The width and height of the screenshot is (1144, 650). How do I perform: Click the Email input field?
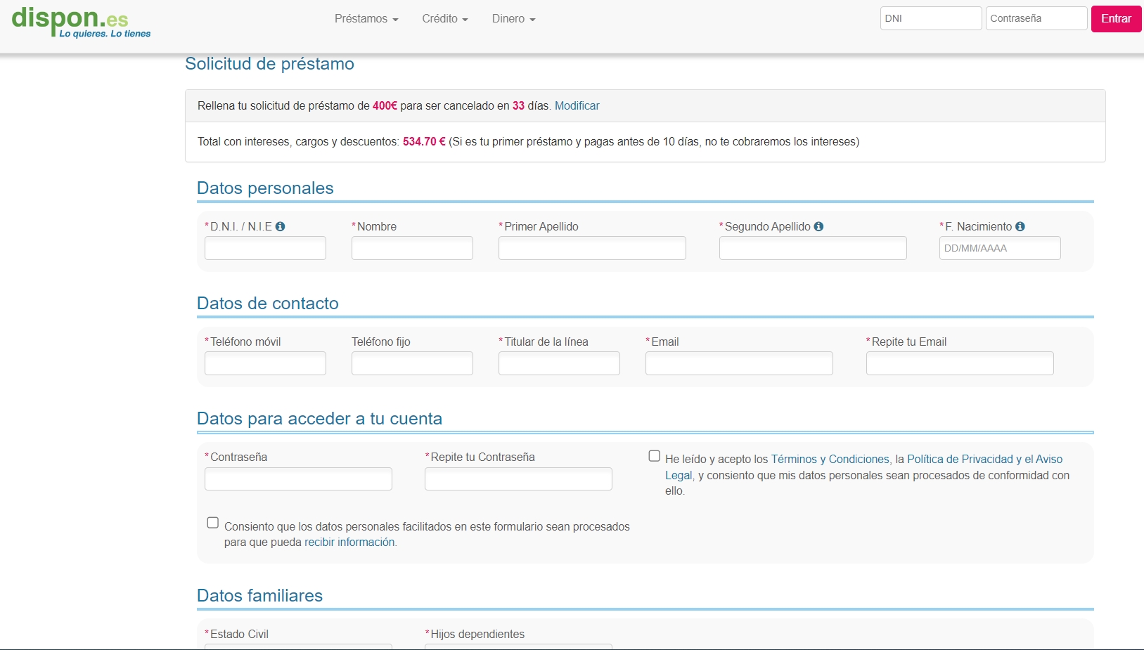(739, 363)
